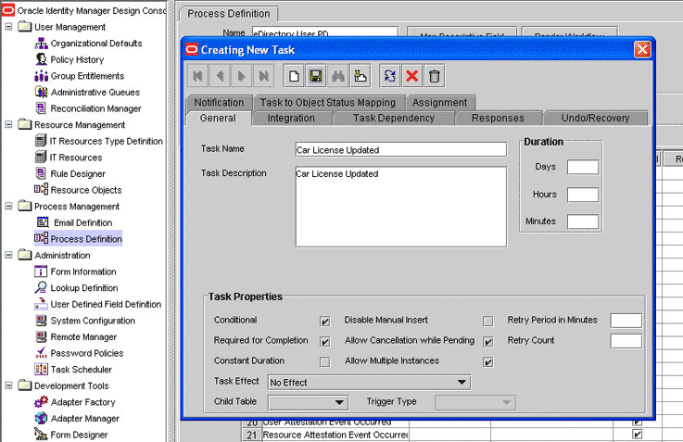Open Policy History in tree

click(x=77, y=59)
